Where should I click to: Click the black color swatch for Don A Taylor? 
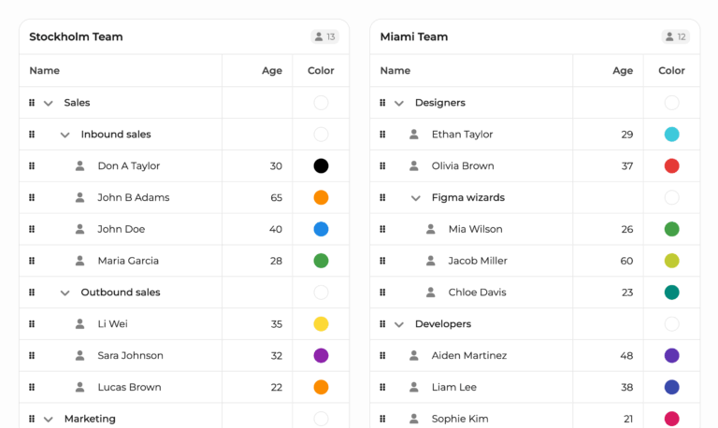[x=321, y=165]
